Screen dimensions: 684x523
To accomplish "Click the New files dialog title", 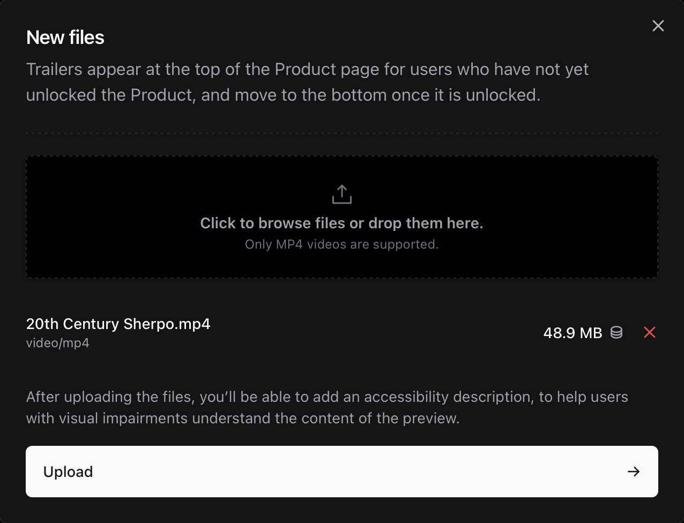I will (65, 37).
